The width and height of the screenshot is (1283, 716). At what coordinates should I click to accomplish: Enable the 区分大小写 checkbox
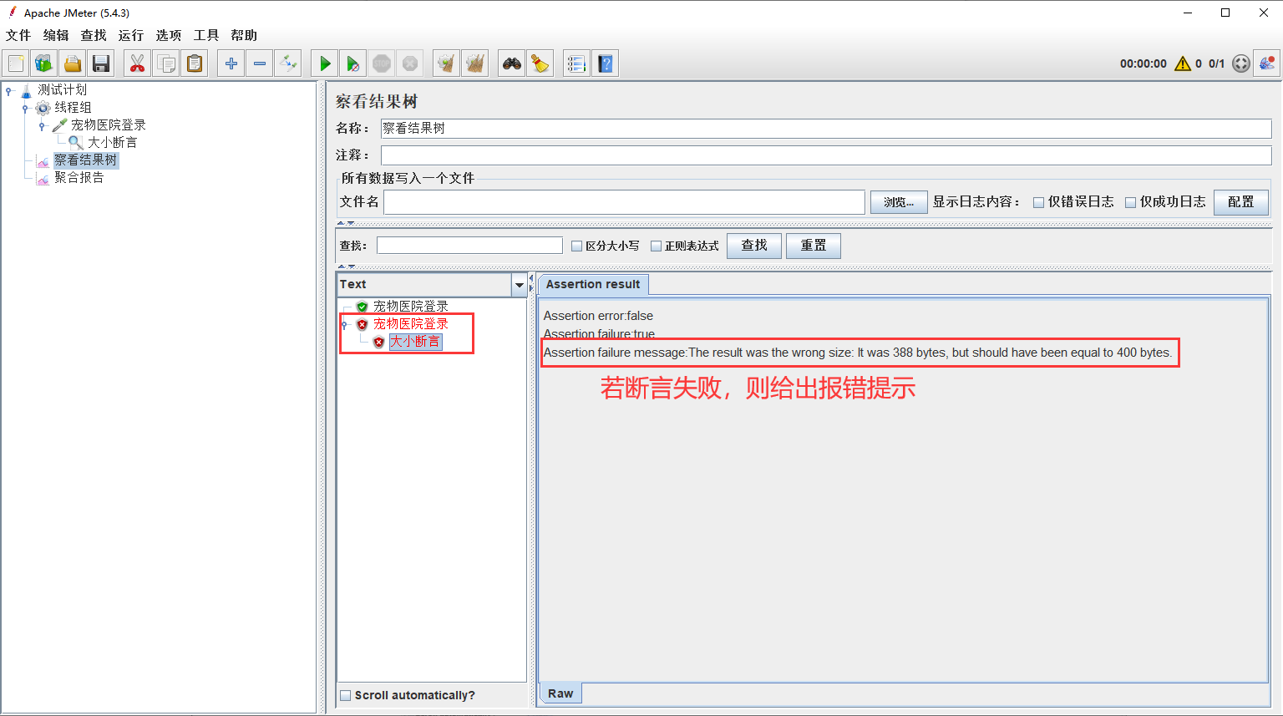tap(576, 246)
